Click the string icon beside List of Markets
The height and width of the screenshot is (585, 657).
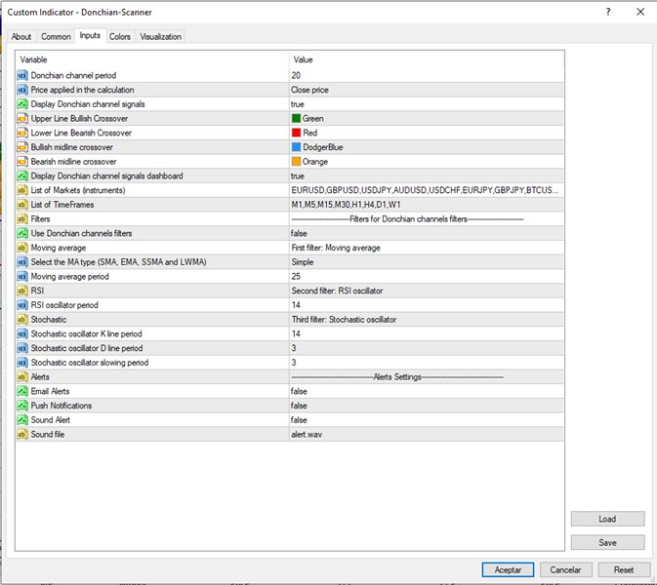click(x=22, y=190)
